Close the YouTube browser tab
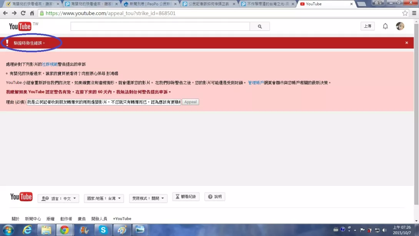 coord(351,4)
